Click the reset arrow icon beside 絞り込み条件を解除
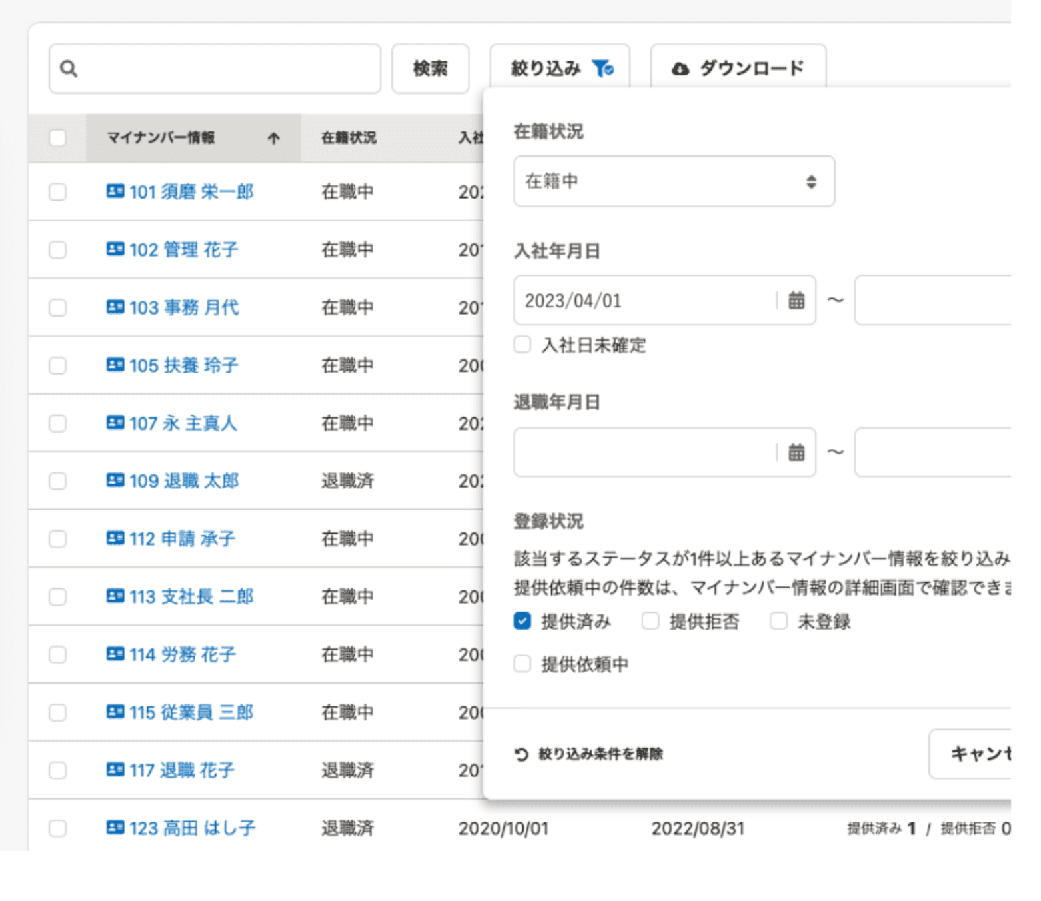 click(x=522, y=754)
